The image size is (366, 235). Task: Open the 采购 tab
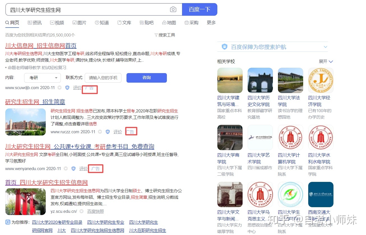pos(192,22)
